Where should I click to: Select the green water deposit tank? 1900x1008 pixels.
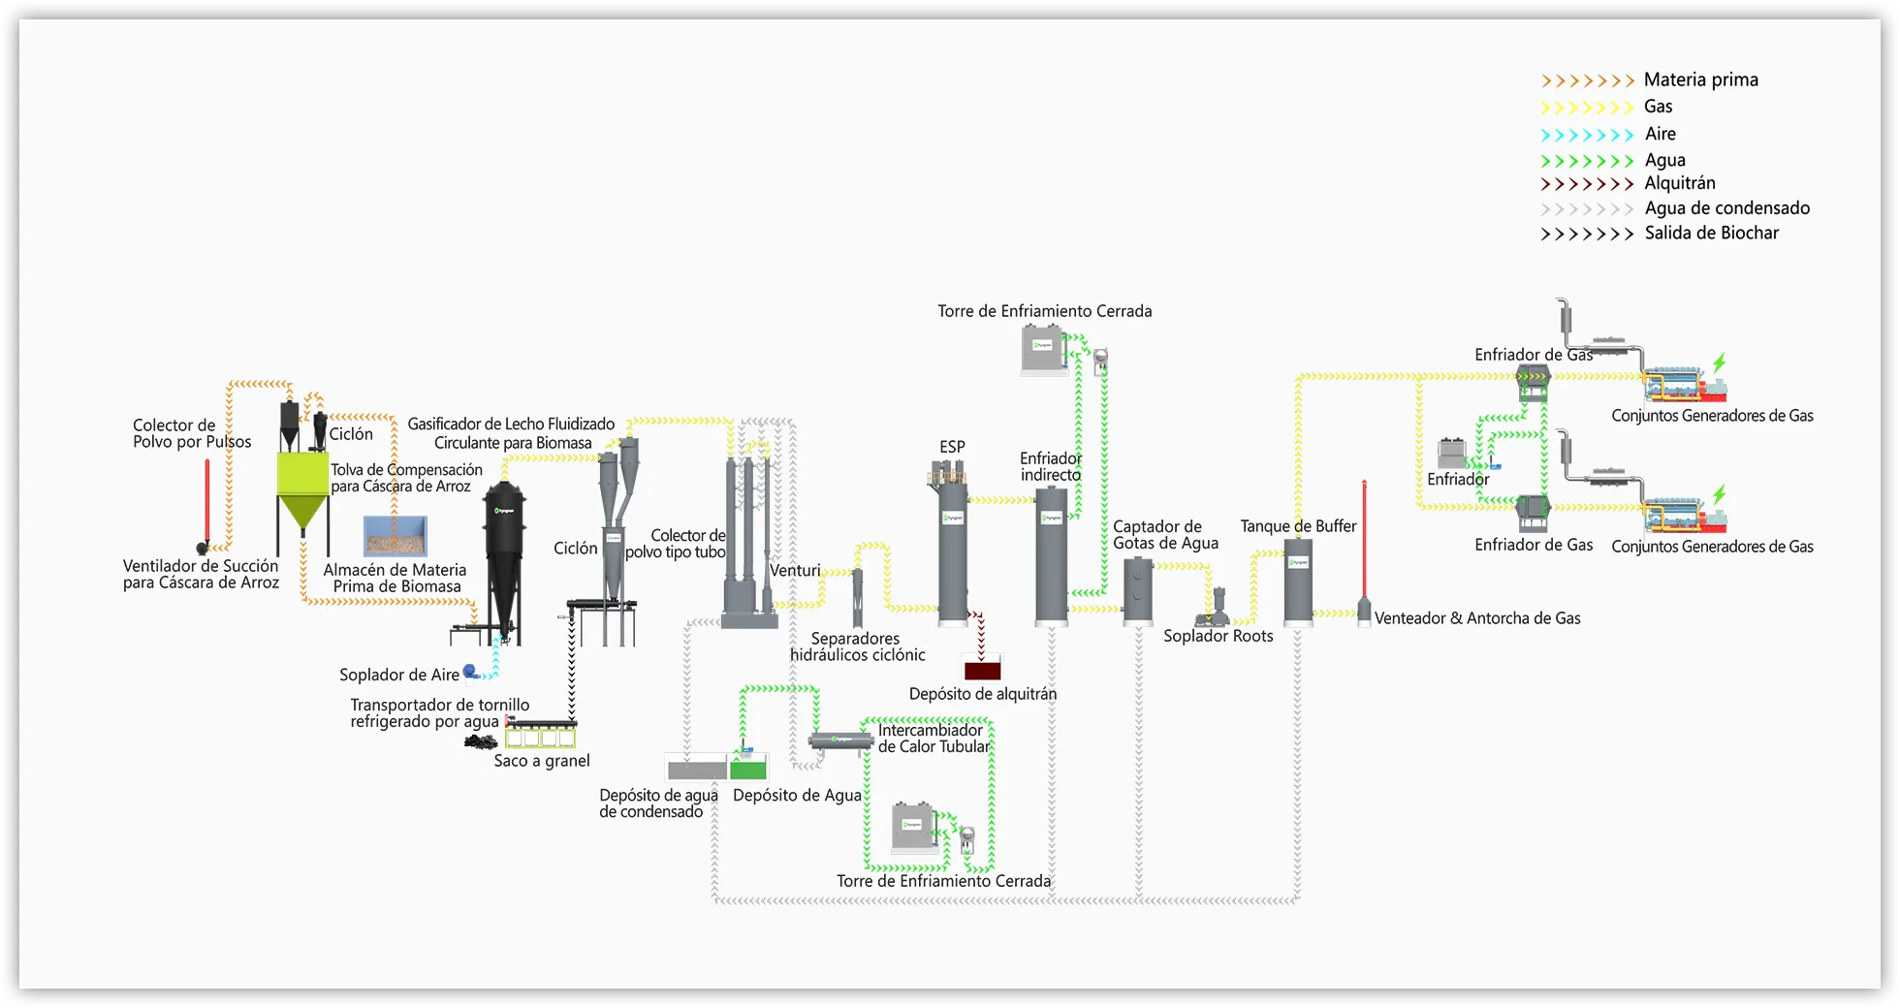click(747, 770)
